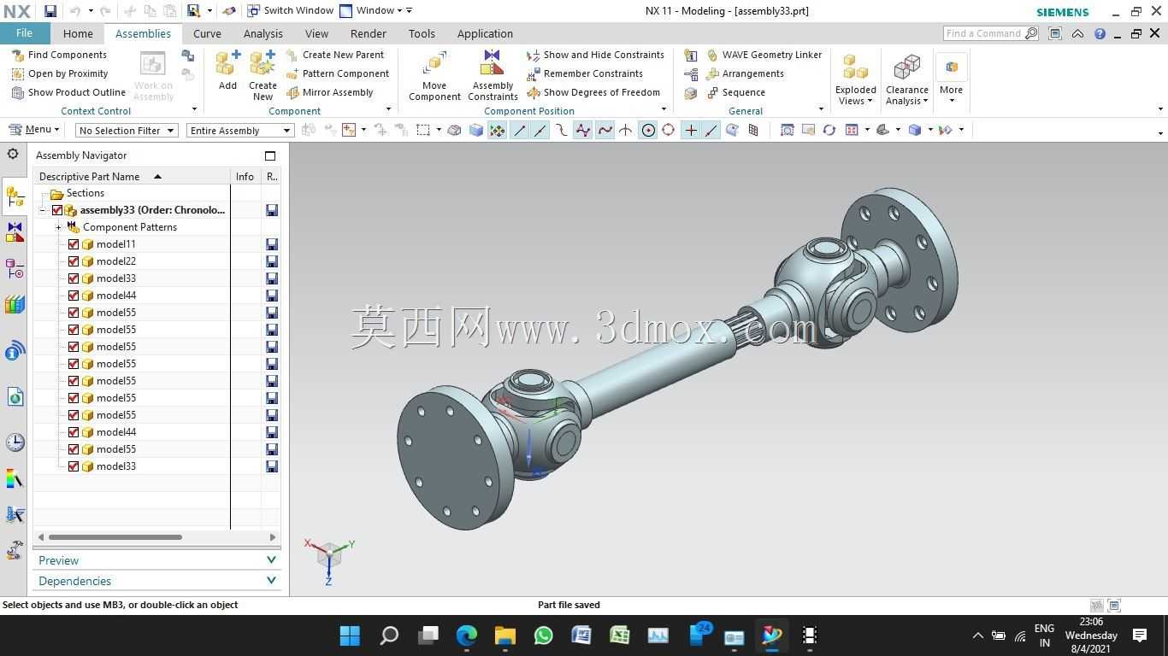This screenshot has height=656, width=1168.
Task: Switch to the Analysis tab
Action: coord(263,33)
